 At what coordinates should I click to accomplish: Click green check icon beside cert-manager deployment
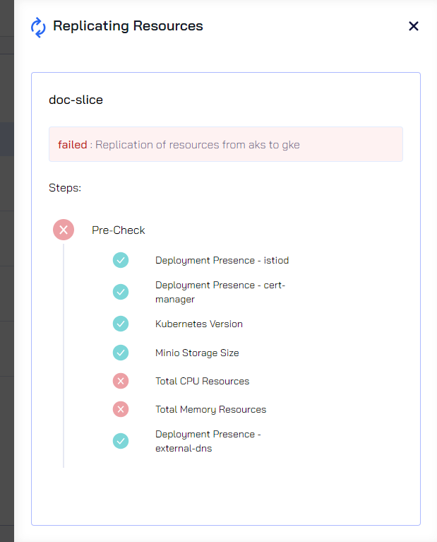pos(121,292)
